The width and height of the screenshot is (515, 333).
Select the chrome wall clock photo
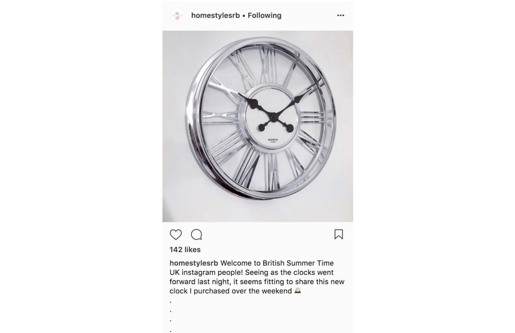(257, 126)
